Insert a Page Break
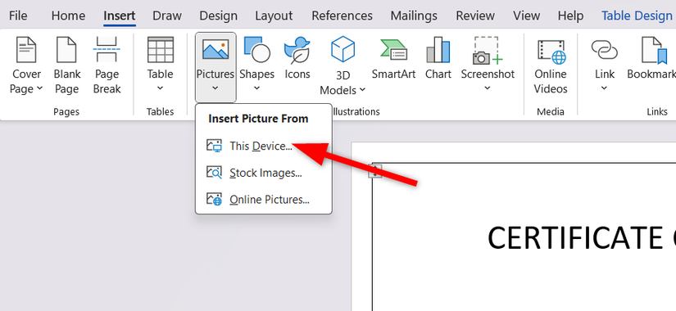 pos(107,66)
